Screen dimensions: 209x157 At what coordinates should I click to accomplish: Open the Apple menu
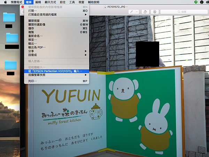[6, 2]
